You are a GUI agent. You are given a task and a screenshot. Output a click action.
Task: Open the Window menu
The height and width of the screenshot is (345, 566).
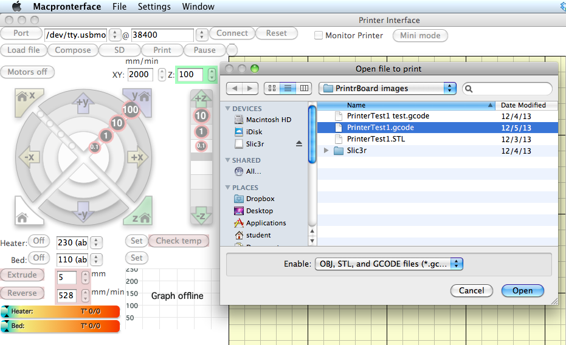pyautogui.click(x=198, y=7)
